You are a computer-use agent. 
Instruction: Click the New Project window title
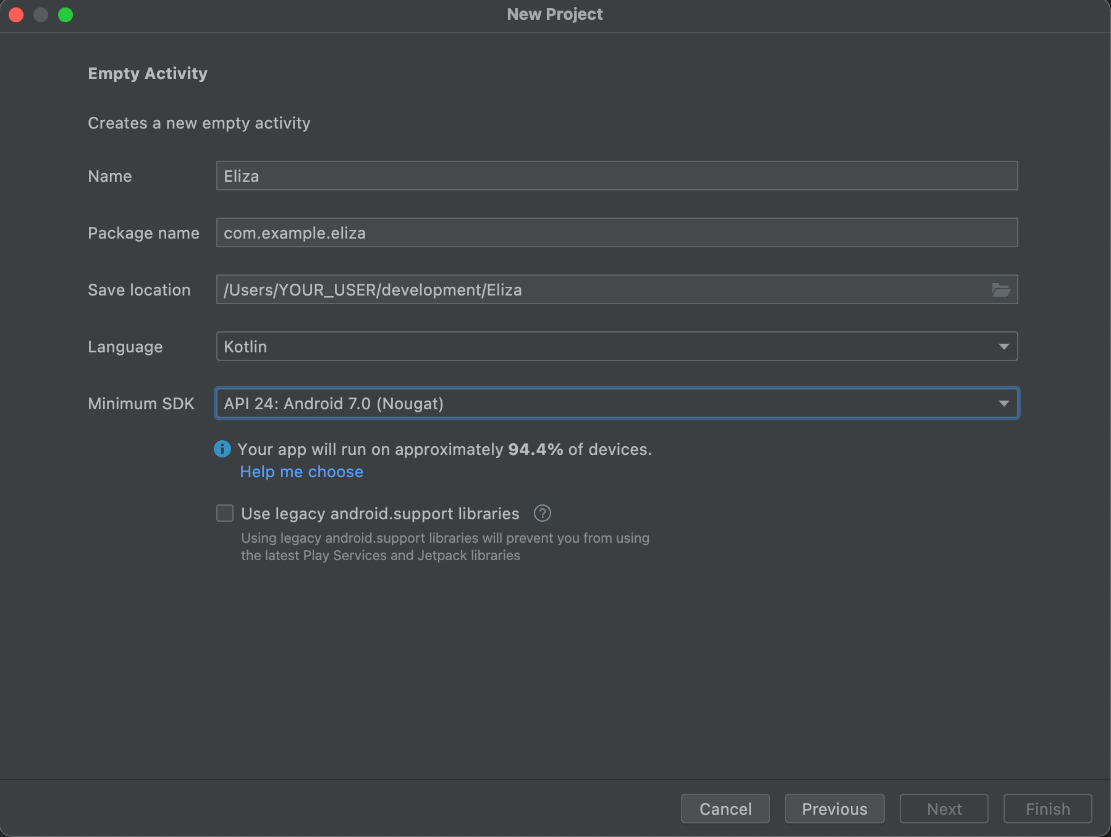[x=554, y=14]
